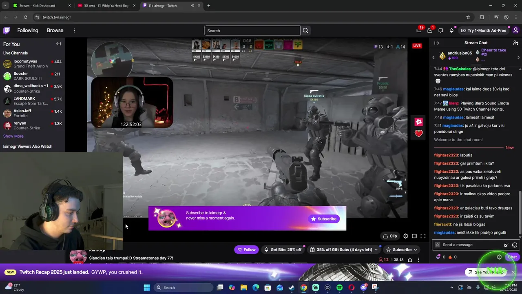Viewport: 522px width, 294px height.
Task: Collapse the Stream Chat panel
Action: (x=437, y=43)
